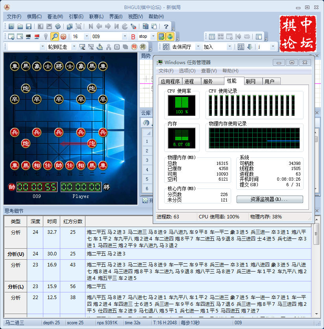This screenshot has height=329, width=324.
Task: Open 选项(O) menu in Task Manager
Action: [x=187, y=71]
